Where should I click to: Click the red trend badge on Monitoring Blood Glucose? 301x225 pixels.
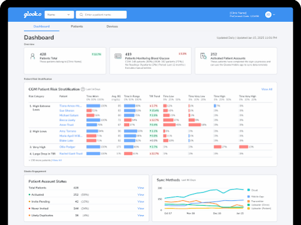pos(182,54)
